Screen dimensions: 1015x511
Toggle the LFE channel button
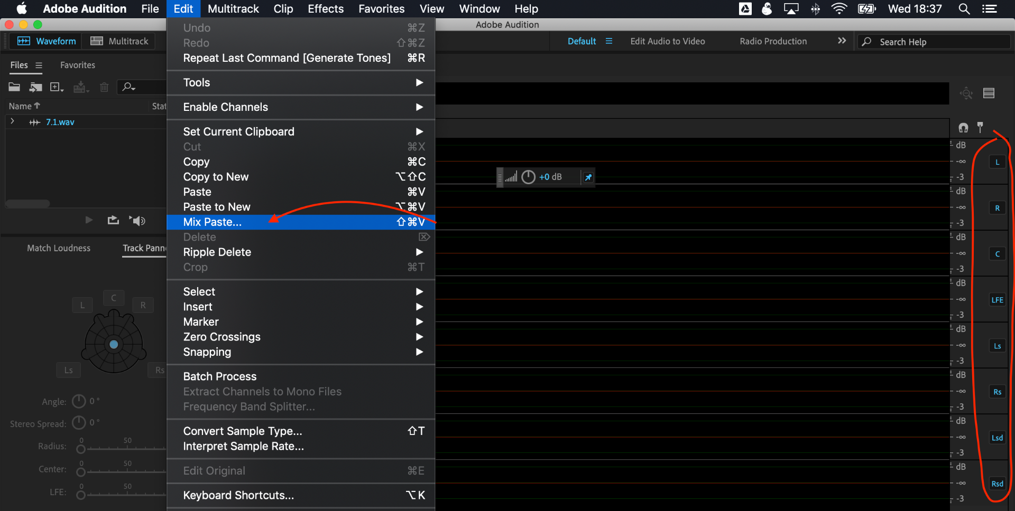998,300
